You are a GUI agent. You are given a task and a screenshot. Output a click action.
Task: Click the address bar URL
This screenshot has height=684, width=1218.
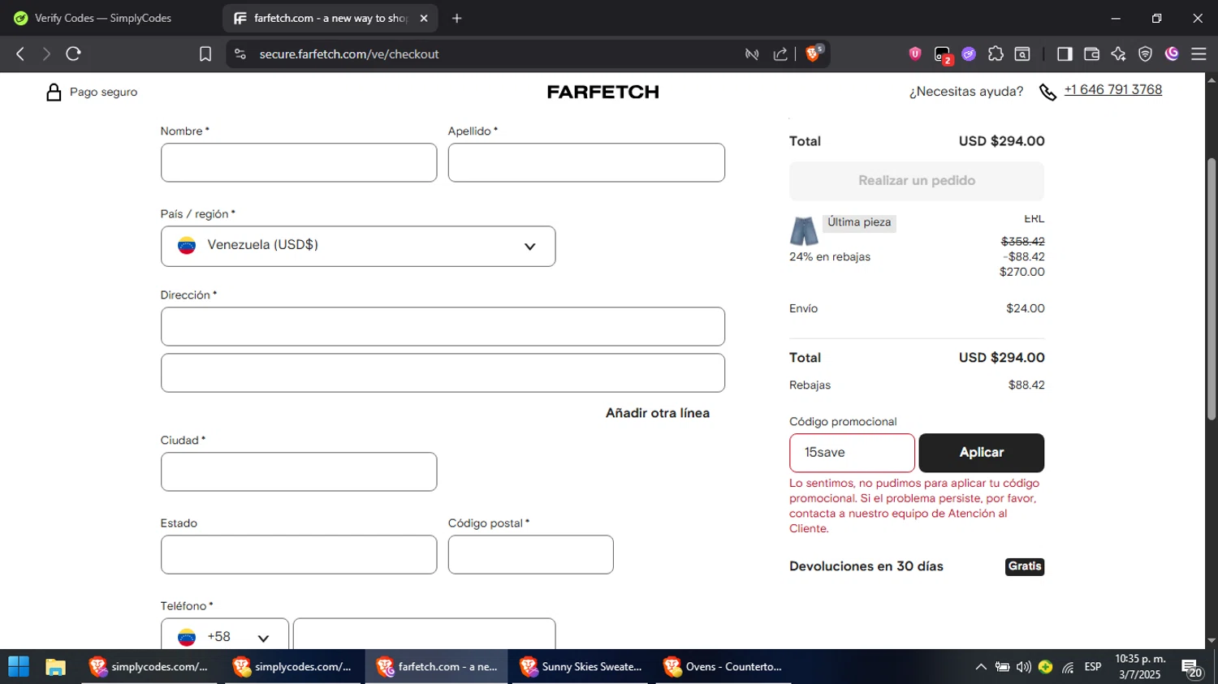point(349,54)
